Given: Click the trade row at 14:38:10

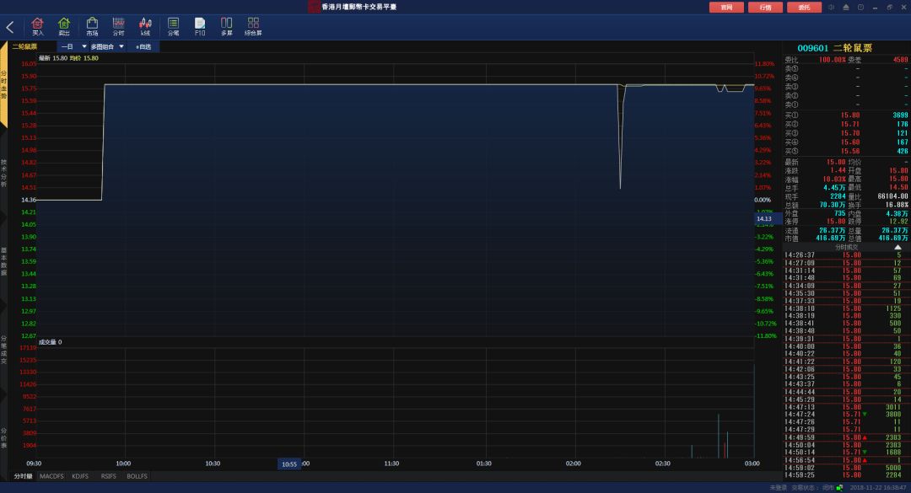Looking at the screenshot, I should coord(846,308).
